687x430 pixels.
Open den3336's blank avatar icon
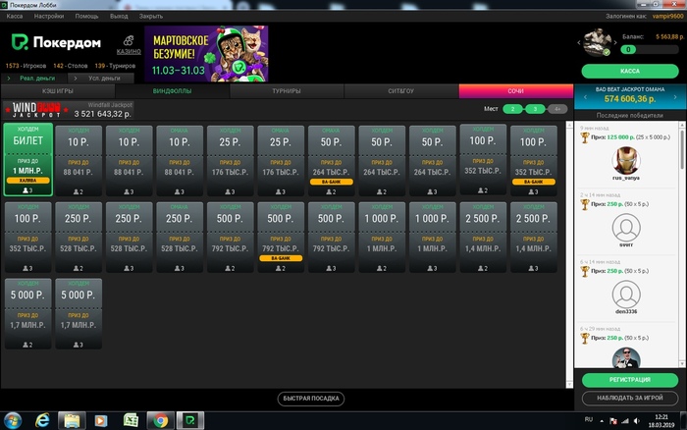pyautogui.click(x=626, y=295)
